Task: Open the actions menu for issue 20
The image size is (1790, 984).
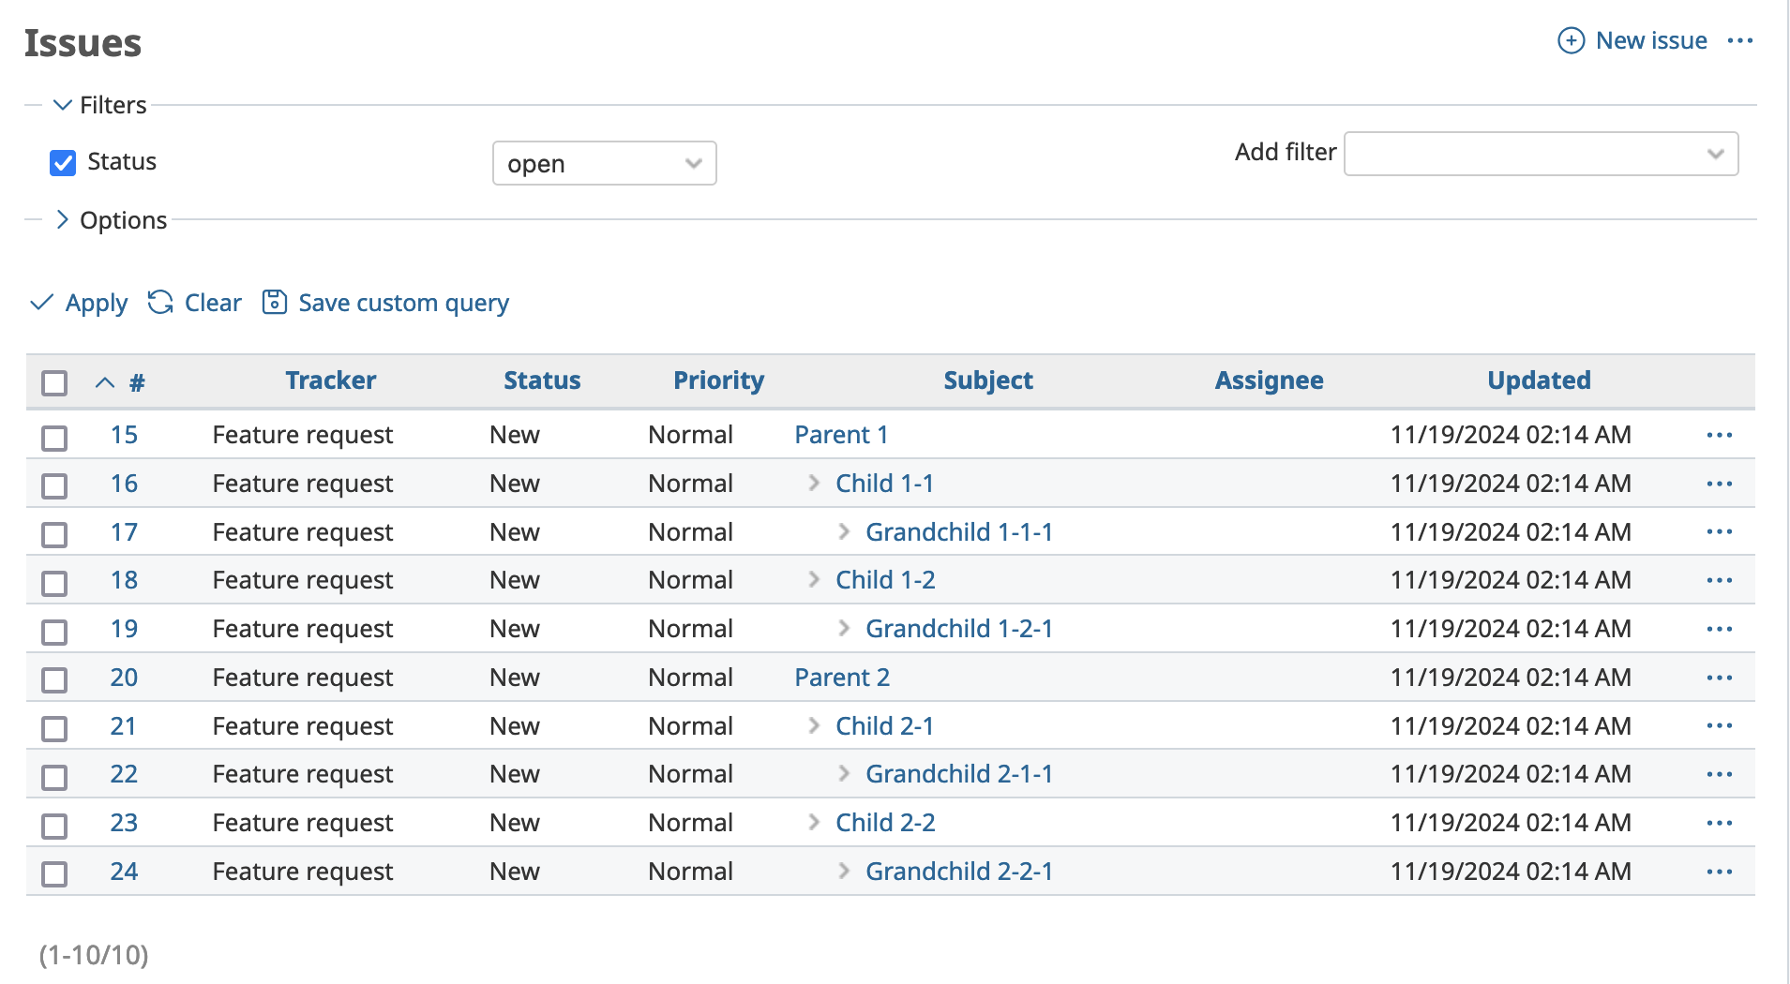Action: 1720,678
